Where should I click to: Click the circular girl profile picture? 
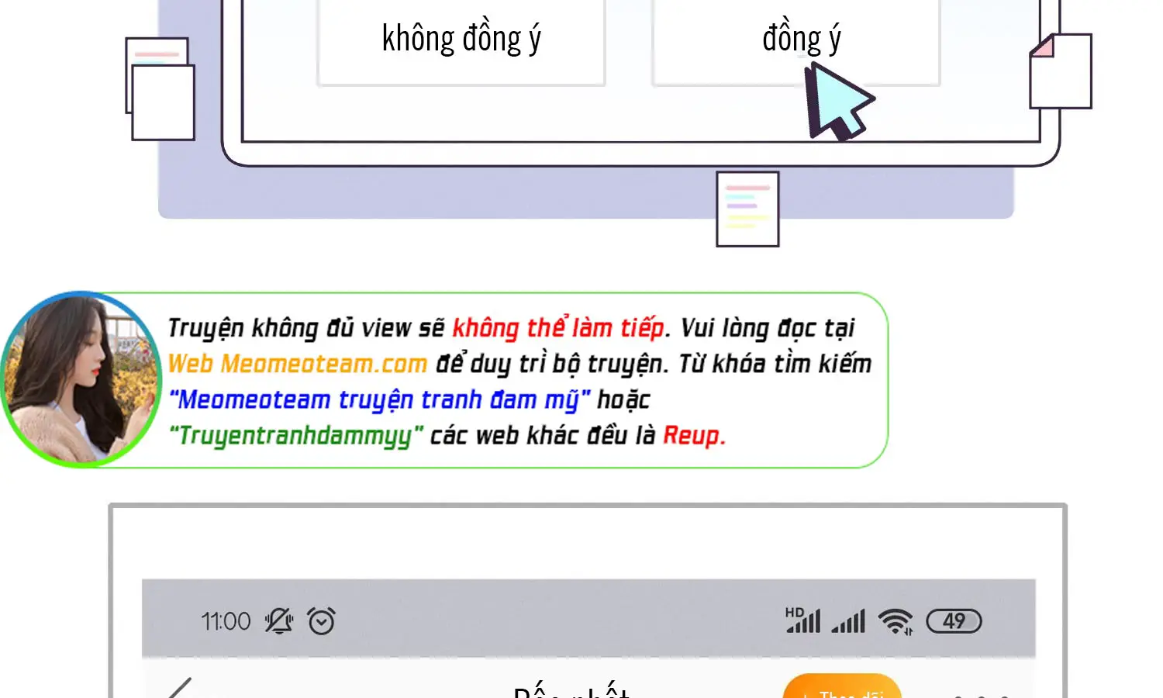click(80, 379)
